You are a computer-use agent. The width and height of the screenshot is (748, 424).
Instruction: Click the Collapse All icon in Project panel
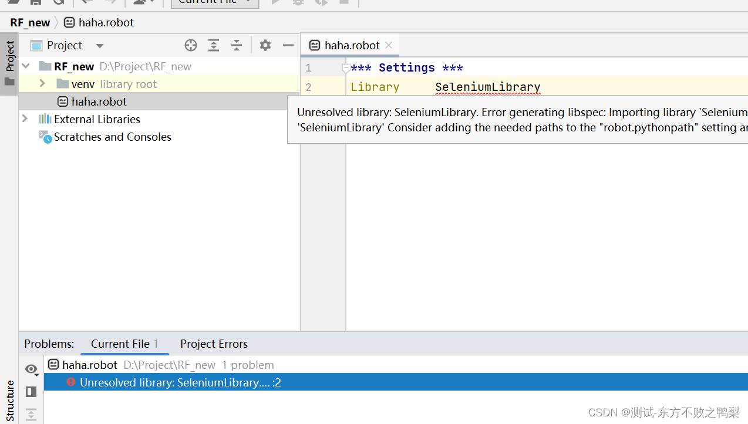click(x=236, y=45)
